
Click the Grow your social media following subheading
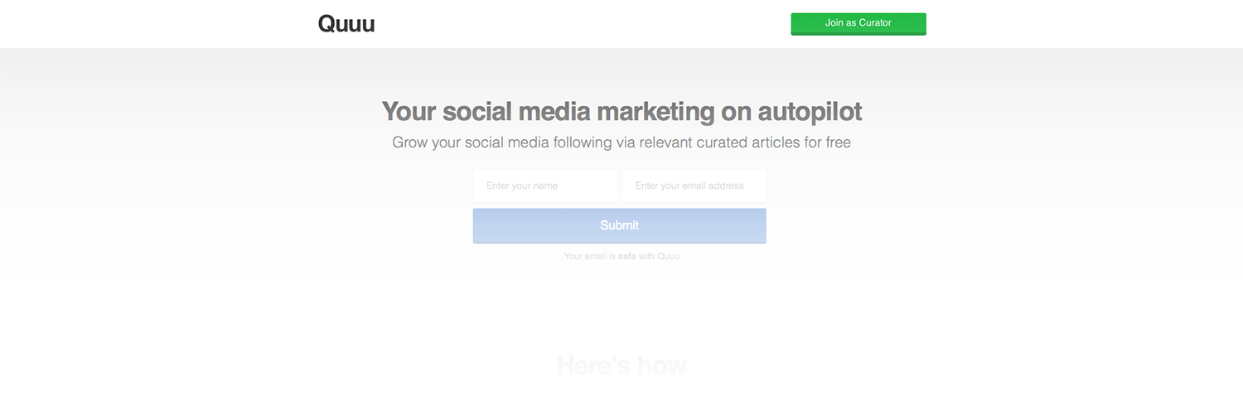[x=621, y=142]
